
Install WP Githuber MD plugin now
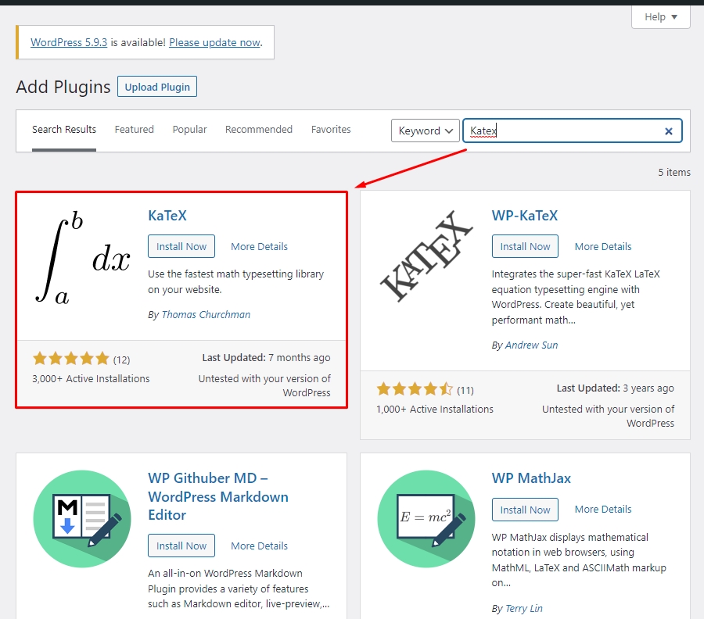[181, 546]
